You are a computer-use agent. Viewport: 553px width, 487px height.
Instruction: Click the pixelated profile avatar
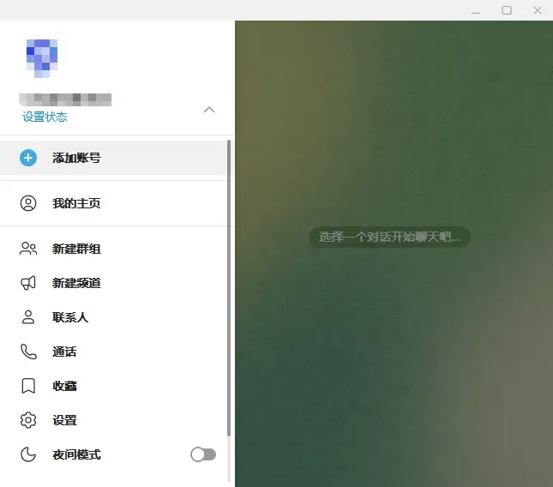pyautogui.click(x=42, y=58)
